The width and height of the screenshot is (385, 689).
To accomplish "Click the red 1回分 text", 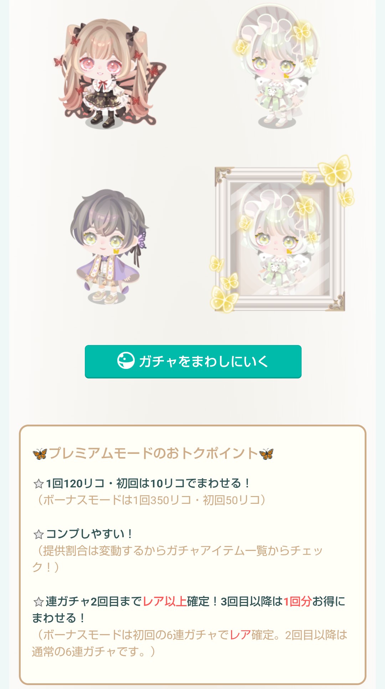I will coord(298,602).
